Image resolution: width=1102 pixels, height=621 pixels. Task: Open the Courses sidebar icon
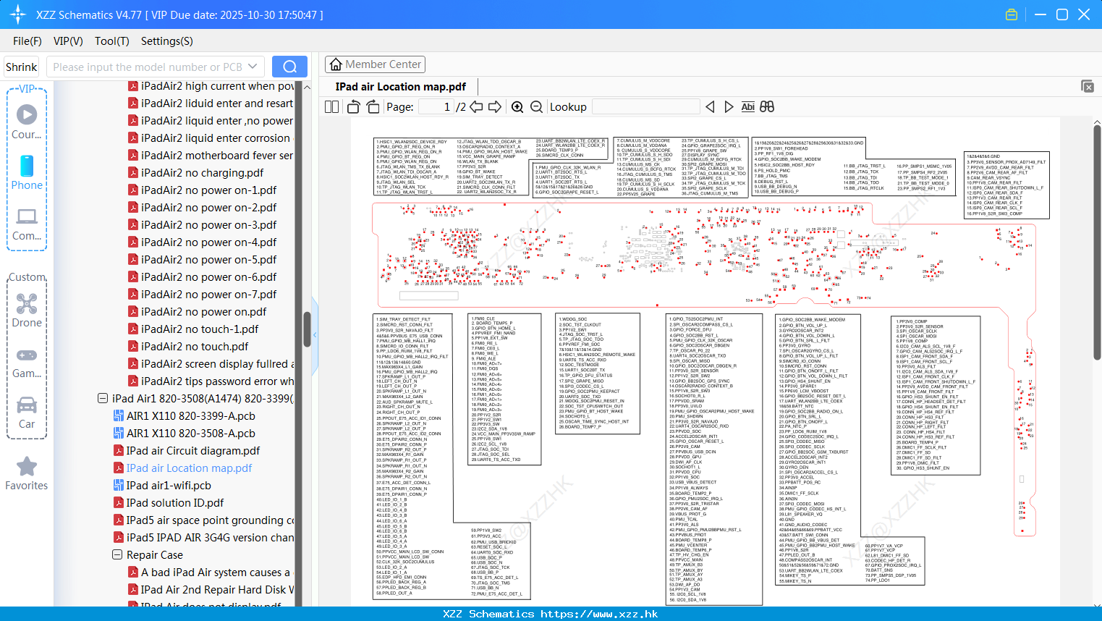27,122
